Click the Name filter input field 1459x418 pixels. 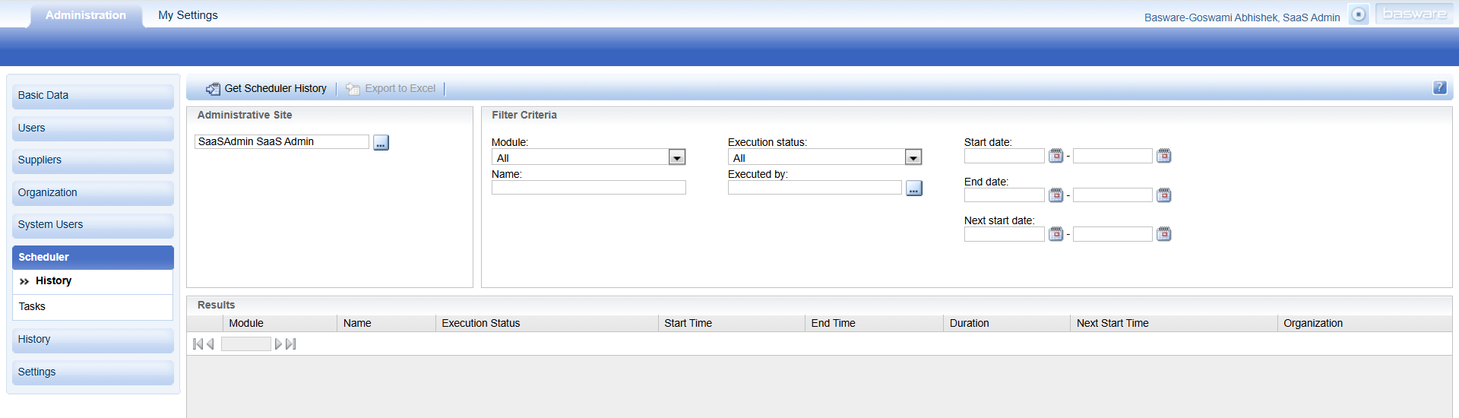click(588, 188)
